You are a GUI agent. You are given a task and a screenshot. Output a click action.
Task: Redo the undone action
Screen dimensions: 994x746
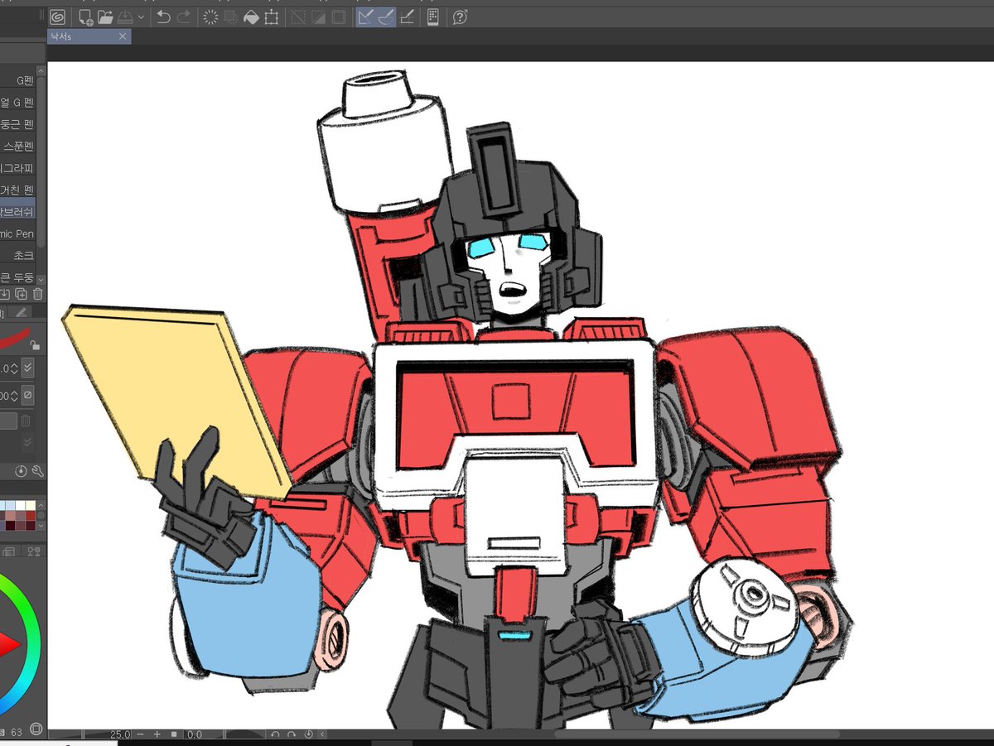(184, 17)
